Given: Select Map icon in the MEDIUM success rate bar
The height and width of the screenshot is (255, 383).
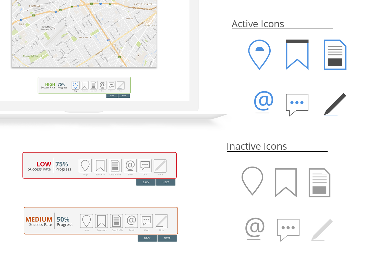Looking at the screenshot, I should click(86, 221).
